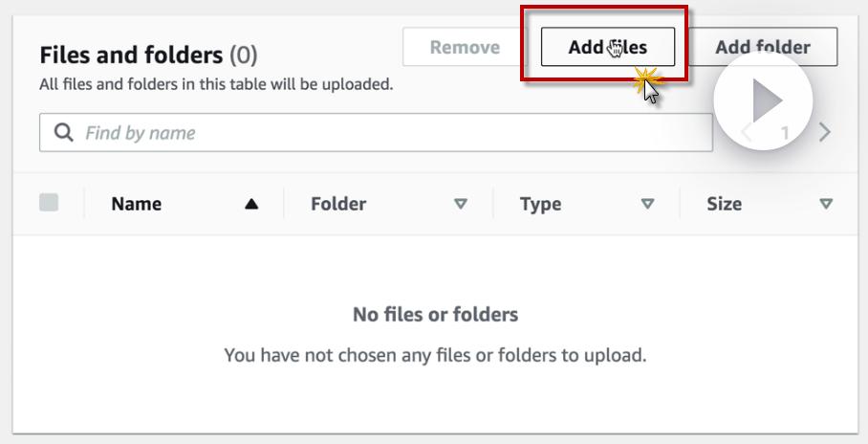Click the Add files button
This screenshot has width=868, height=444.
607,47
